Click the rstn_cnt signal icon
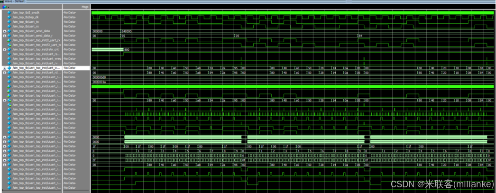This screenshot has width=496, height=193. pyautogui.click(x=9, y=49)
